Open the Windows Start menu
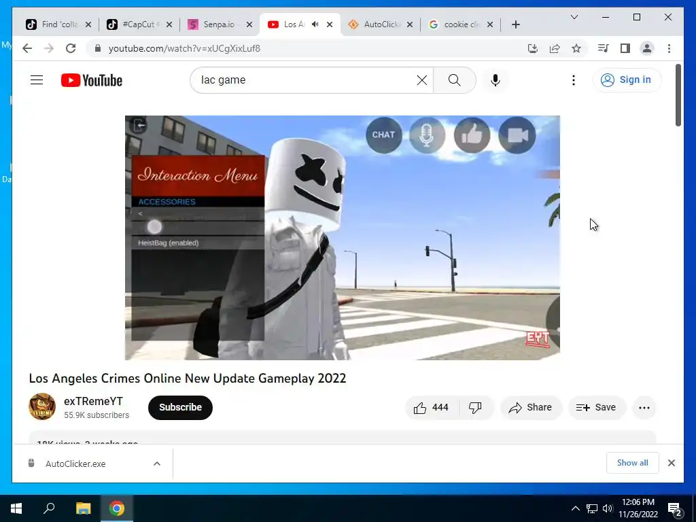The width and height of the screenshot is (696, 522). click(x=16, y=508)
